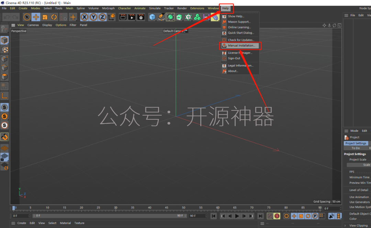Activate the Rotate tool in top toolbar

click(x=54, y=17)
